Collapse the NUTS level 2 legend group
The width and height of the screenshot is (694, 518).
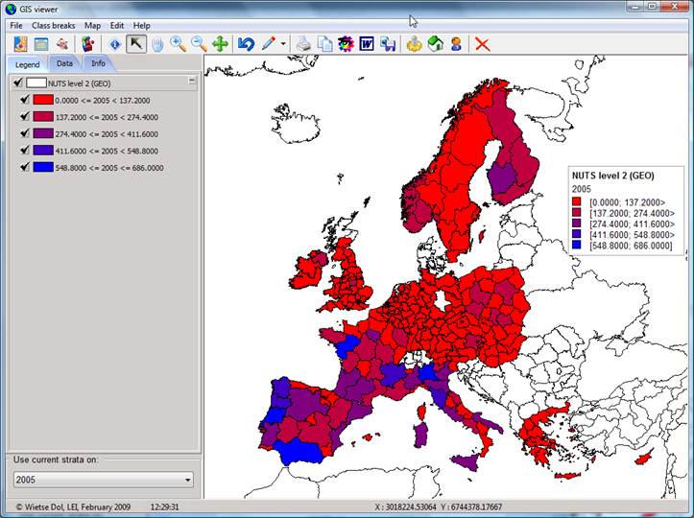(x=192, y=82)
